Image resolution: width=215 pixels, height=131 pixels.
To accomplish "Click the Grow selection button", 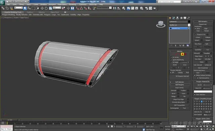I will click(x=185, y=65).
